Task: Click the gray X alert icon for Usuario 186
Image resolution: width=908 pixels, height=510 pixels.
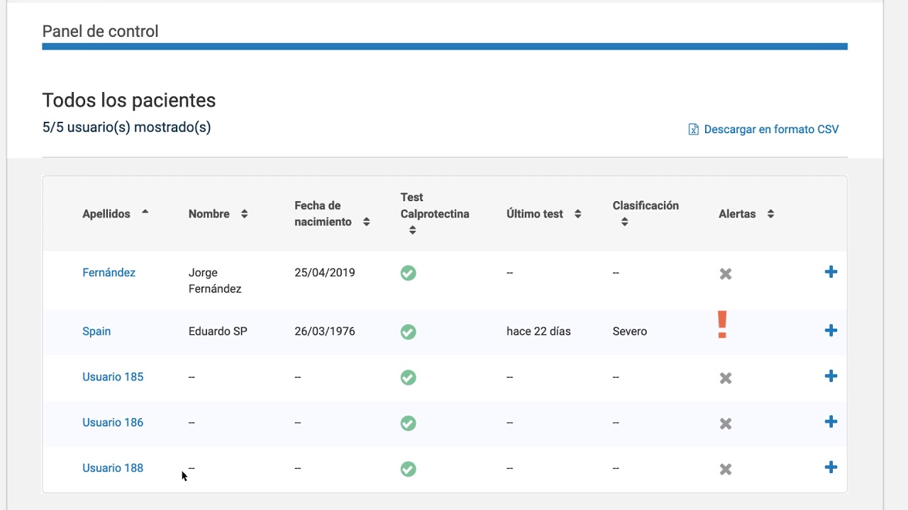Action: point(726,424)
